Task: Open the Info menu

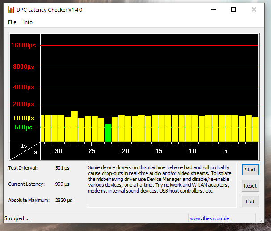Action: pyautogui.click(x=28, y=22)
